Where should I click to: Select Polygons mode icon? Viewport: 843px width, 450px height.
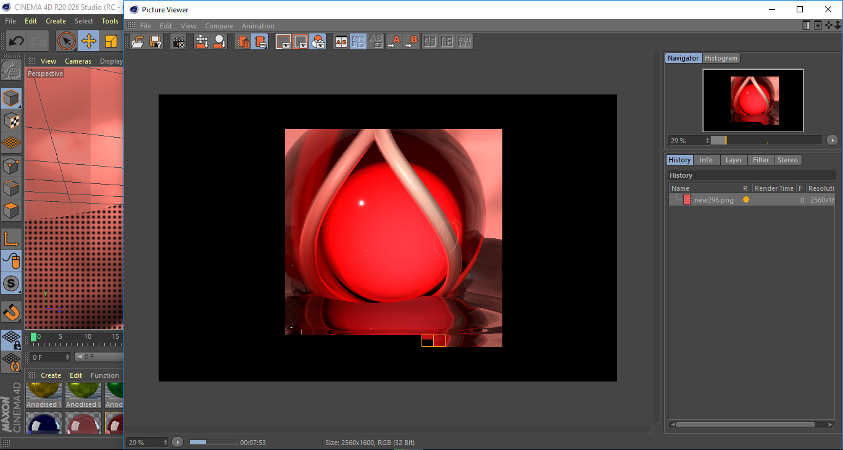10,210
